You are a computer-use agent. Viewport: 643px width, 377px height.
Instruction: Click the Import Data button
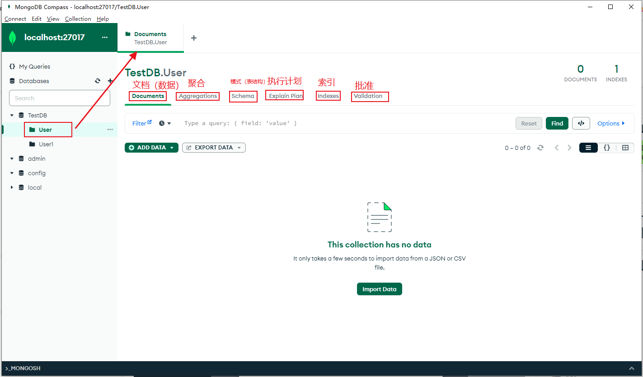pyautogui.click(x=380, y=289)
